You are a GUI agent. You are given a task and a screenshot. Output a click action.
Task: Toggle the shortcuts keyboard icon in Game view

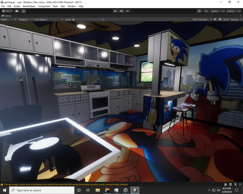pos(220,19)
